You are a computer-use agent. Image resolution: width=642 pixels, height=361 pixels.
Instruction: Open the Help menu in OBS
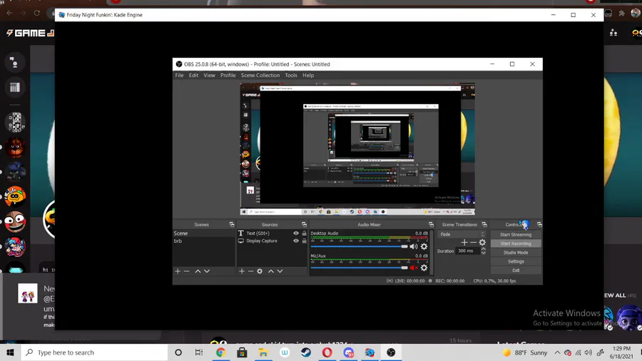[x=308, y=76]
